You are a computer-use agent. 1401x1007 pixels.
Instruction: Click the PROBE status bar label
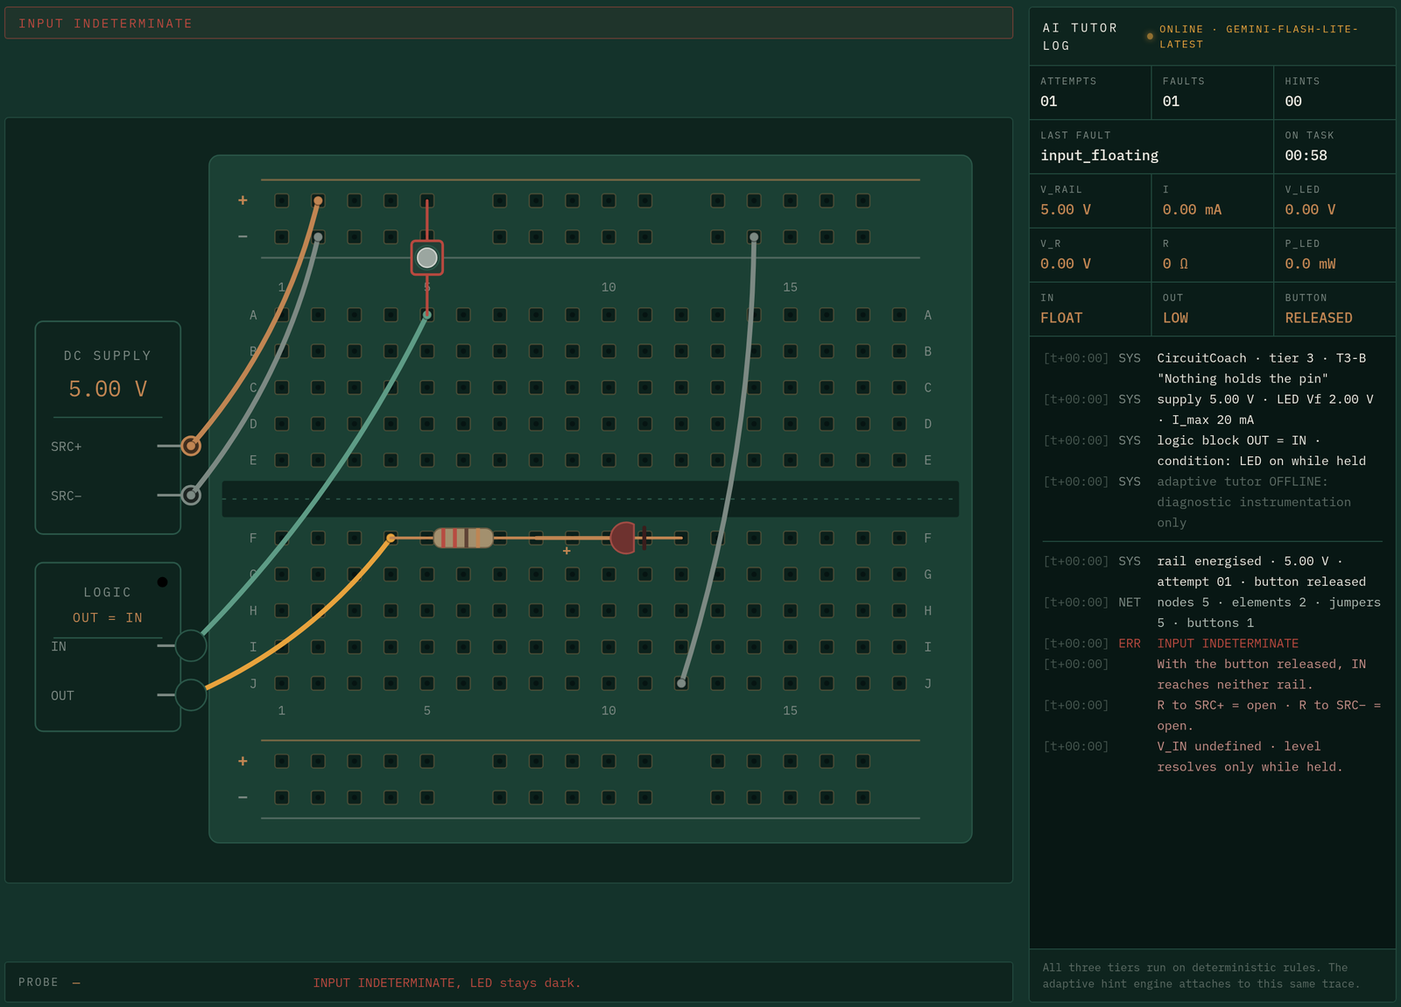click(39, 982)
